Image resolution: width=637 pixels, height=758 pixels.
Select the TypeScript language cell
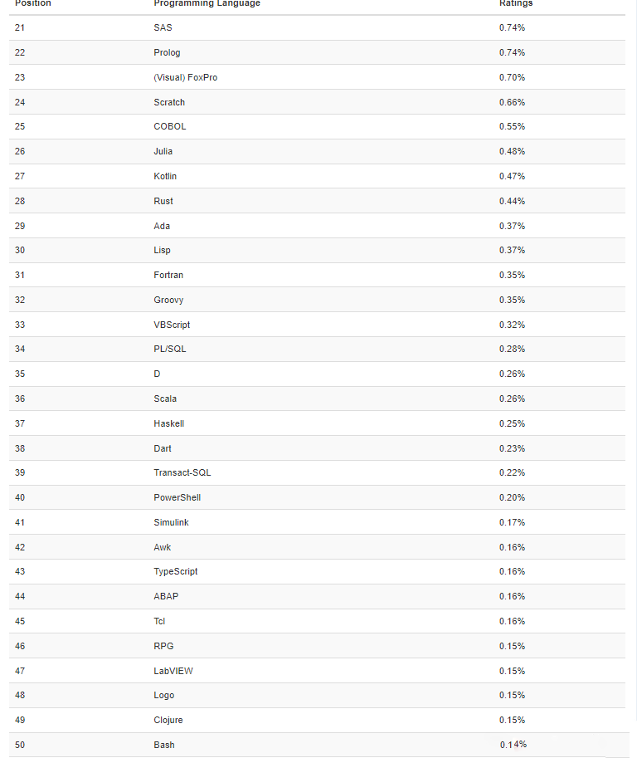(175, 571)
